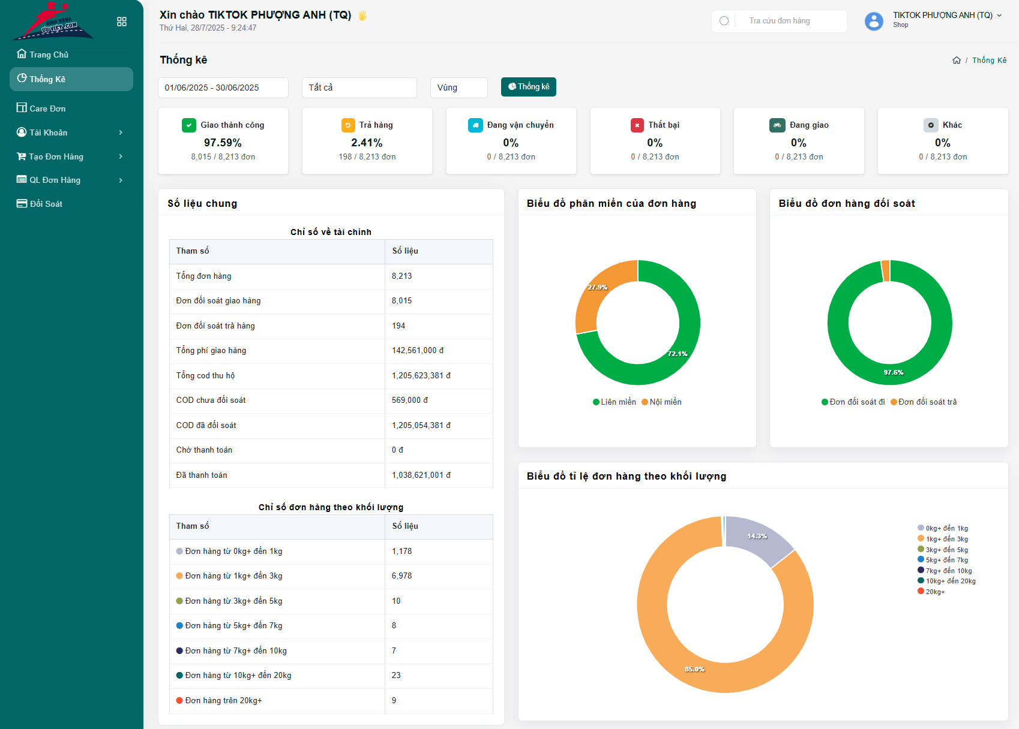
Task: Click the 1kg+ đến 3kg legend swatch
Action: tap(921, 539)
